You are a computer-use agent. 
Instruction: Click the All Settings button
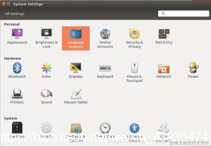pos(15,14)
